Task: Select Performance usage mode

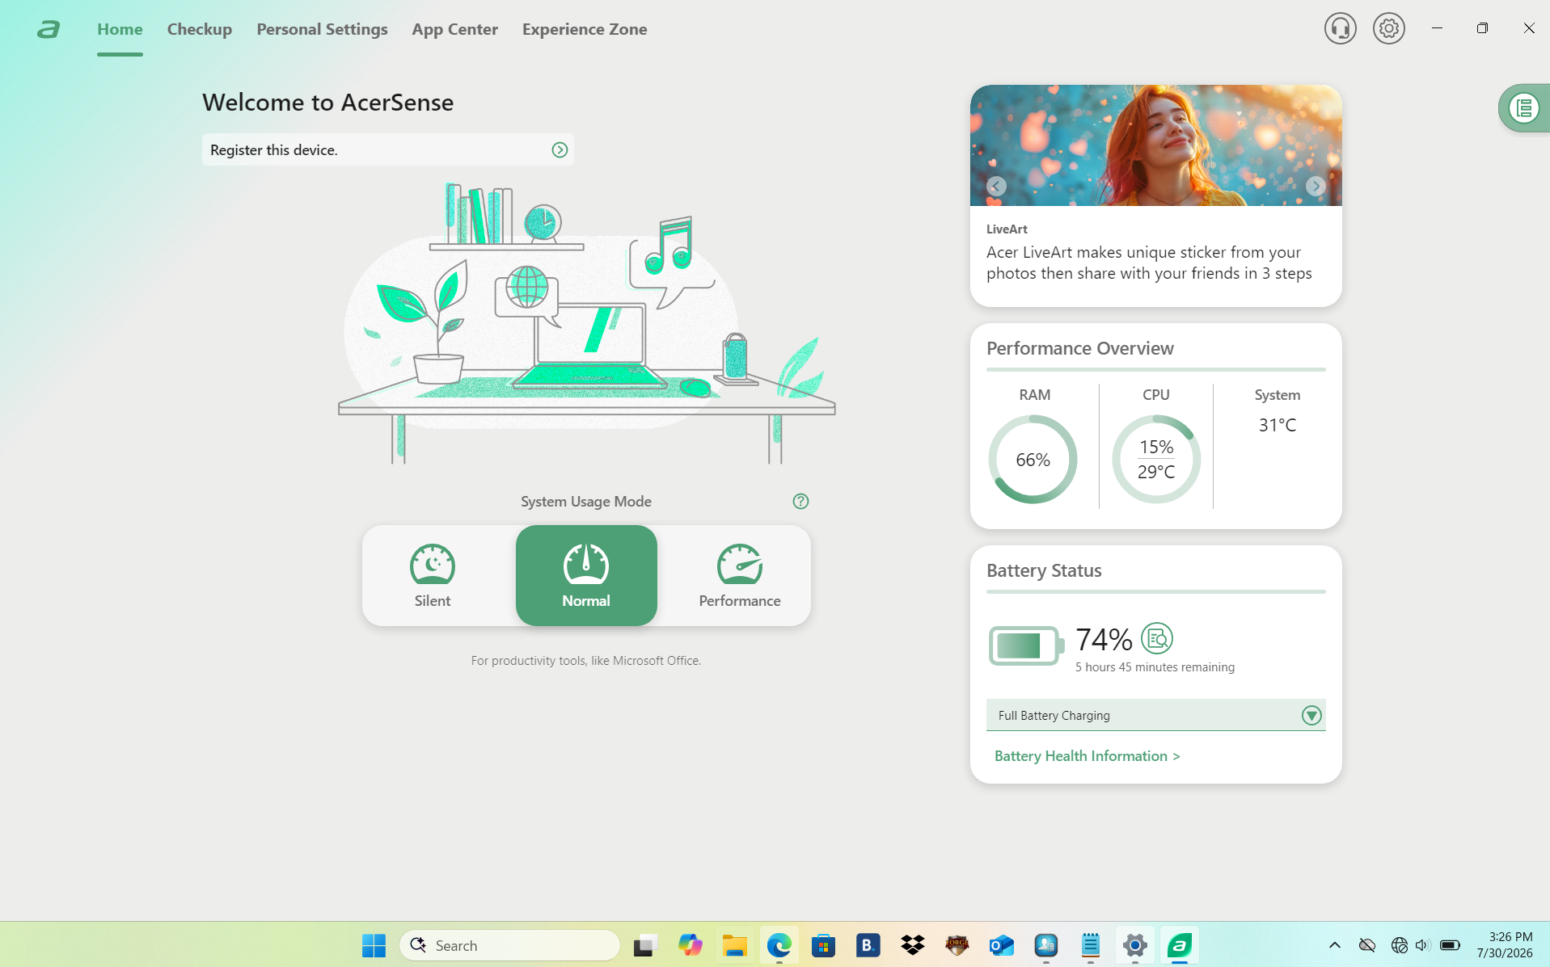Action: 740,575
